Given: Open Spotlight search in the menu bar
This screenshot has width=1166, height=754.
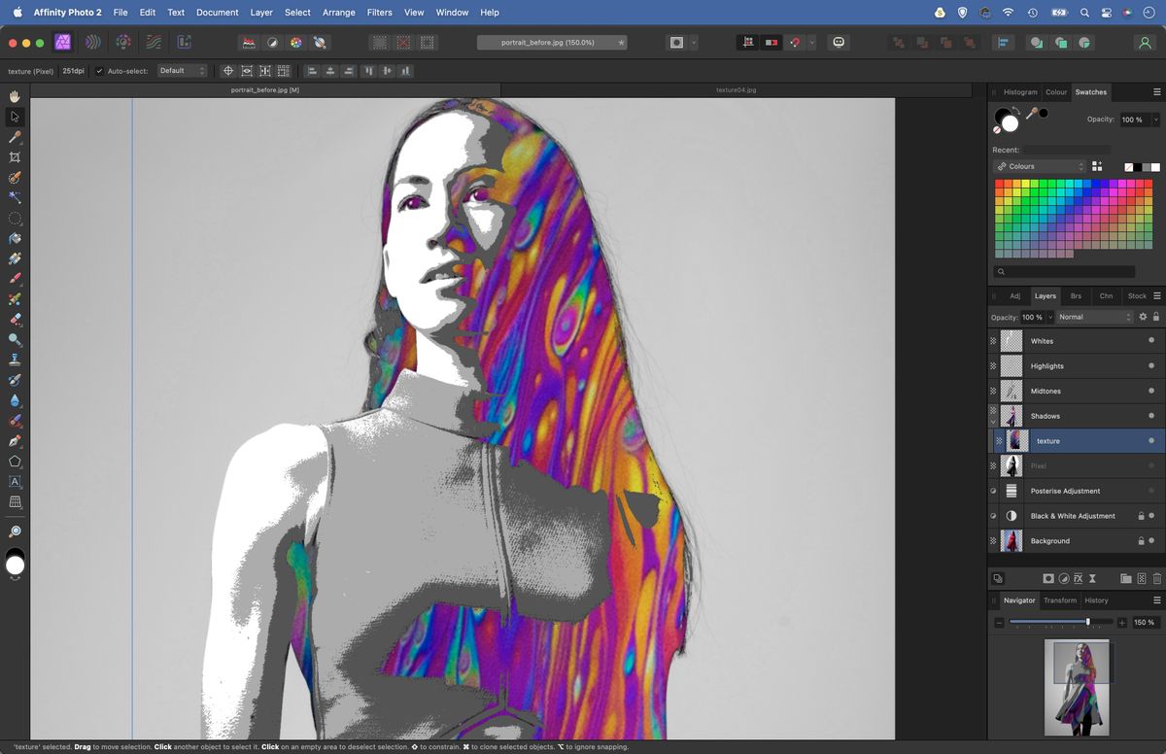Looking at the screenshot, I should click(x=1083, y=13).
